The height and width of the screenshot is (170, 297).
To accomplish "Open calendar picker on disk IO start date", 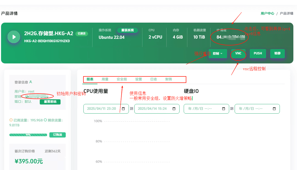I will coord(224,109).
